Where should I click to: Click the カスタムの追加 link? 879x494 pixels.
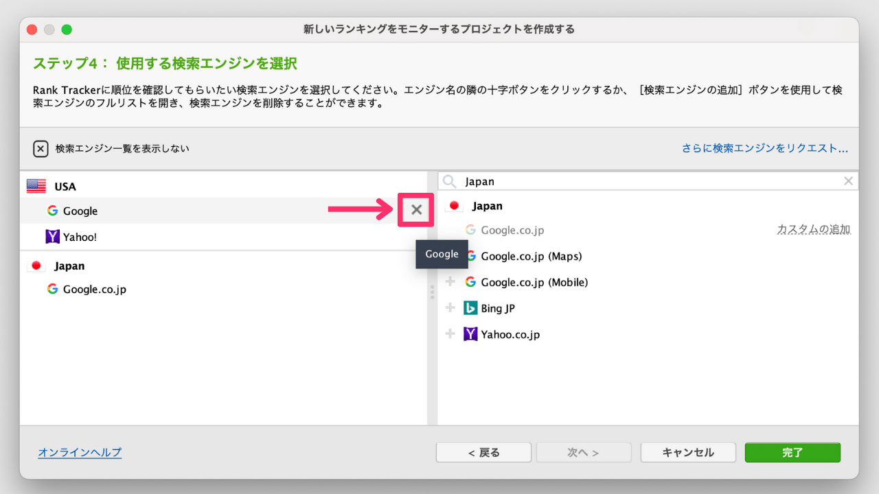[814, 230]
